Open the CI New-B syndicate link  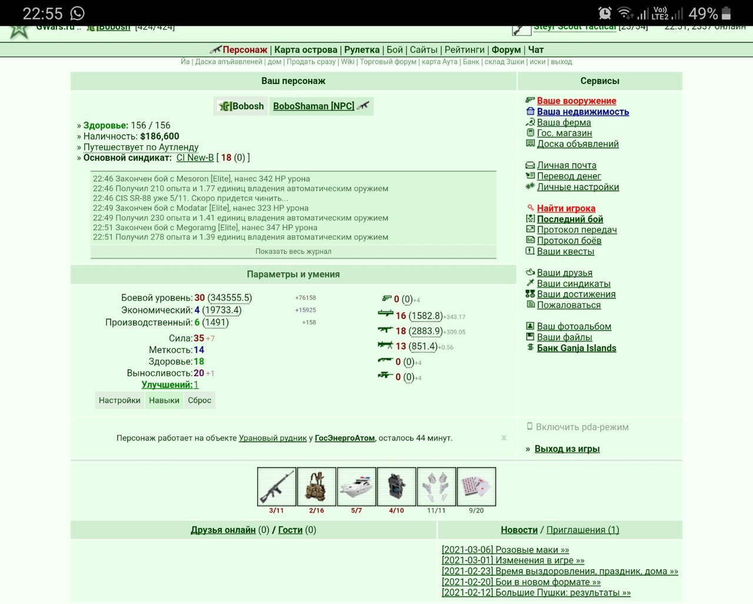tap(195, 157)
